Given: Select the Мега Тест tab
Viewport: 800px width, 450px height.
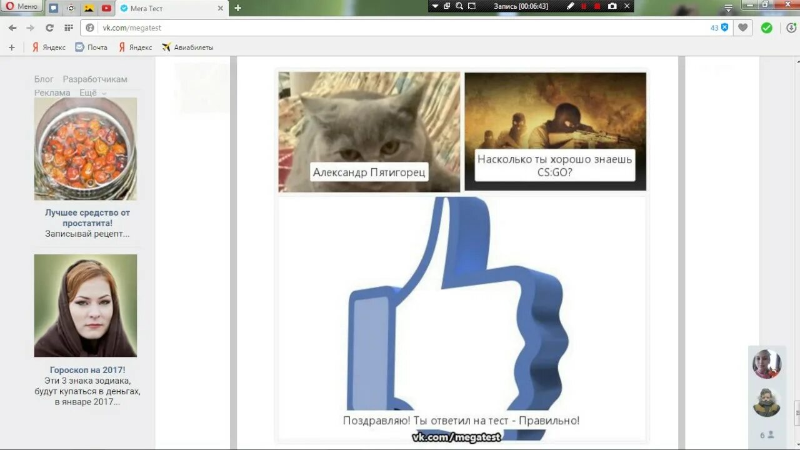Looking at the screenshot, I should point(172,8).
